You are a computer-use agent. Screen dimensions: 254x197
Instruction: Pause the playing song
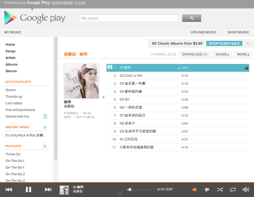tap(28, 189)
